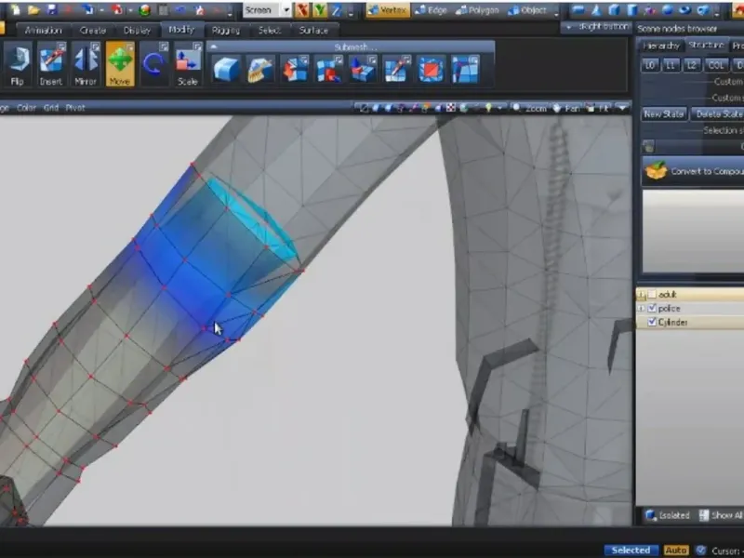Switch to Edge editing mode
Screen dimensions: 744x558
tap(432, 10)
